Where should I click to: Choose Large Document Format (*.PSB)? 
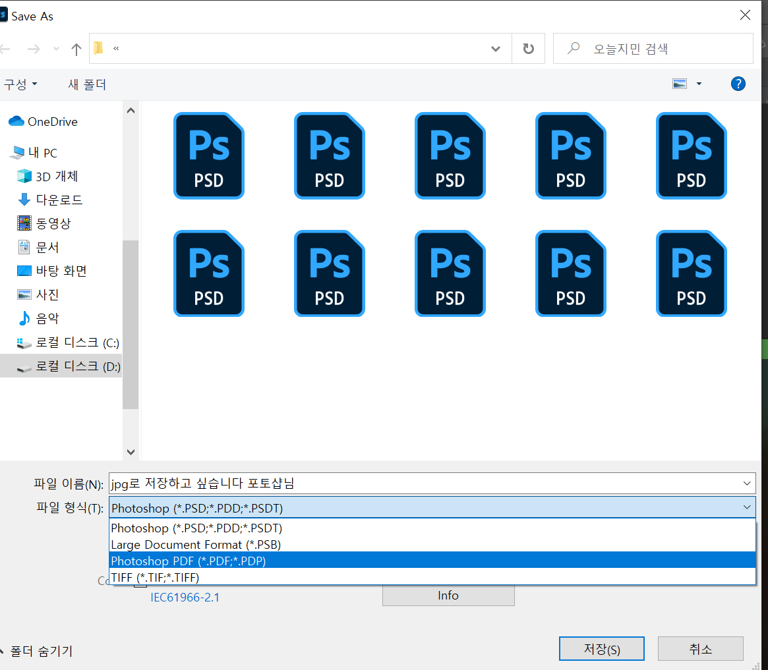point(432,545)
